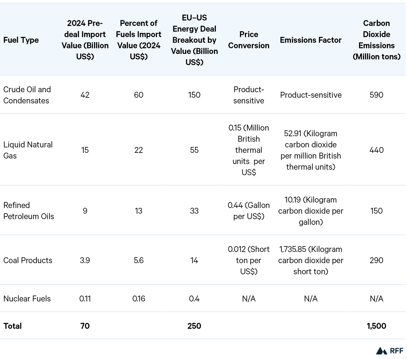407x359 pixels.
Task: Click the 0.44 Gallon per US$ cell
Action: pos(249,211)
